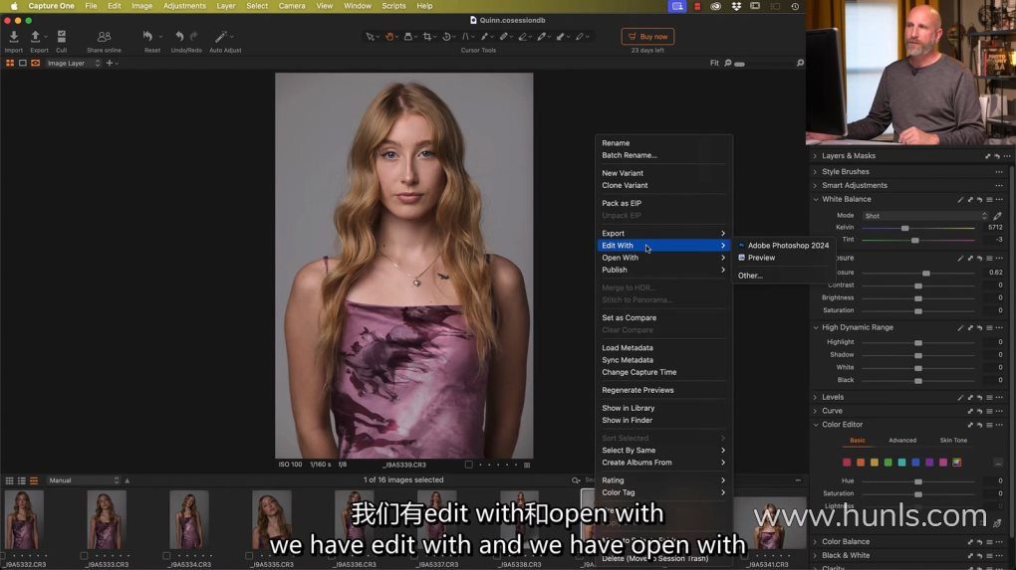The width and height of the screenshot is (1016, 570).
Task: Open the Share online tool
Action: pyautogui.click(x=104, y=38)
